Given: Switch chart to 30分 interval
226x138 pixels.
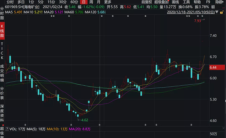Looking at the screenshot, I should tap(63, 2).
